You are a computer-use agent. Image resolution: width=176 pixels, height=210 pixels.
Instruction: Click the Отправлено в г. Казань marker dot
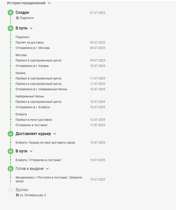tap(11, 66)
